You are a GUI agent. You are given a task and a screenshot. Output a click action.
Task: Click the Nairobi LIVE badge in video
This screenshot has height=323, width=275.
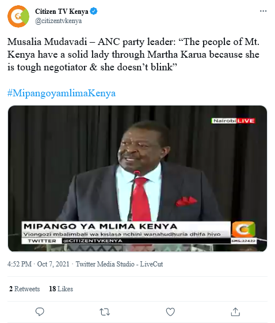coord(233,121)
